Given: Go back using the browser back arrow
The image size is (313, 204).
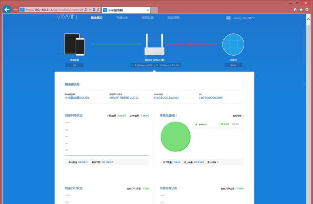Looking at the screenshot, I should [x=7, y=9].
